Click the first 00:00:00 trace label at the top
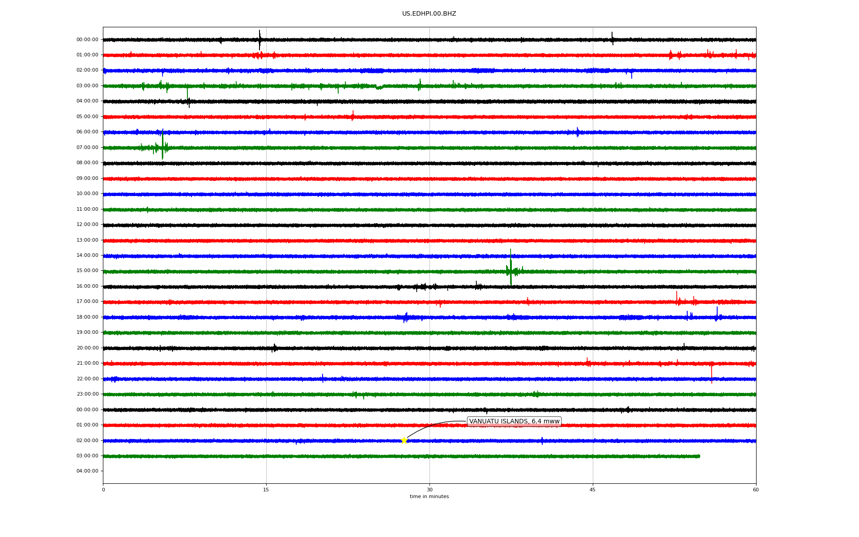 point(87,40)
